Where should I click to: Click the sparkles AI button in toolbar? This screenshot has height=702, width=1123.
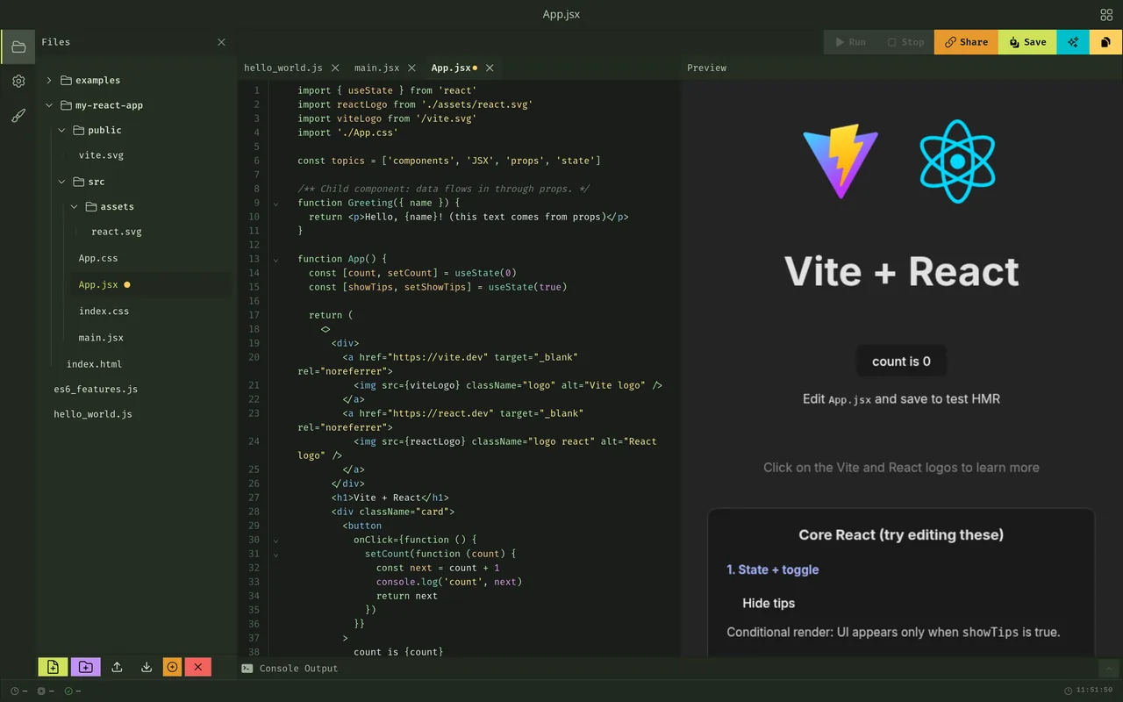[x=1073, y=42]
